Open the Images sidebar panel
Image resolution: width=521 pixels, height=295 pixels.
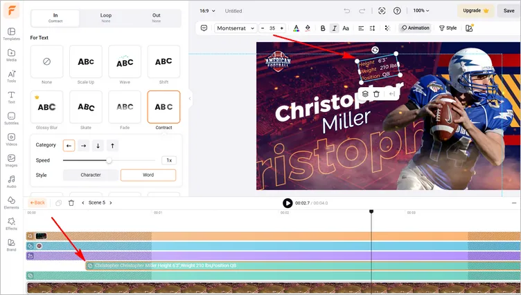coord(11,160)
